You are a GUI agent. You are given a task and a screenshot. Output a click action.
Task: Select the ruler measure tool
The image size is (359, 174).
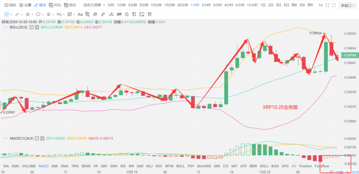[x=103, y=14]
